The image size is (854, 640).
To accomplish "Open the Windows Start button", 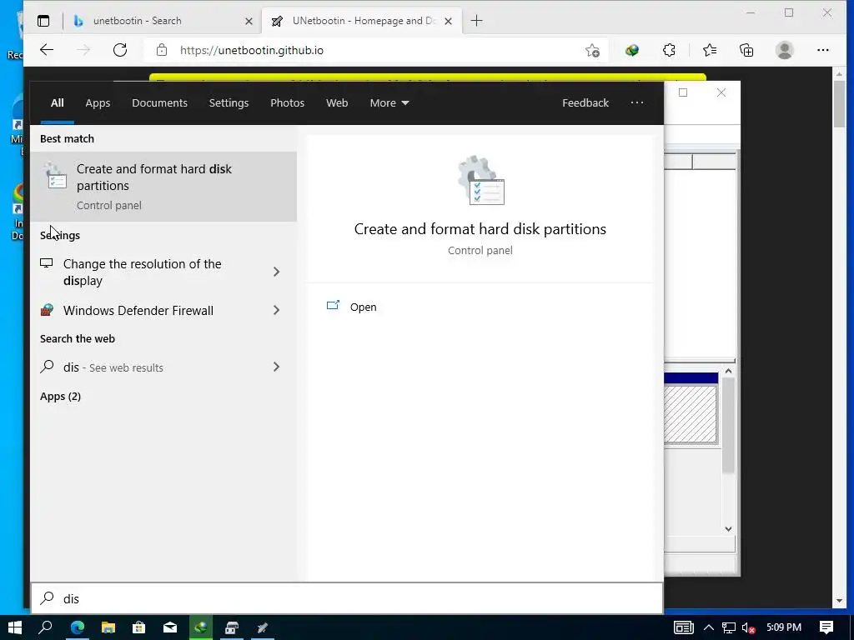I will click(15, 627).
